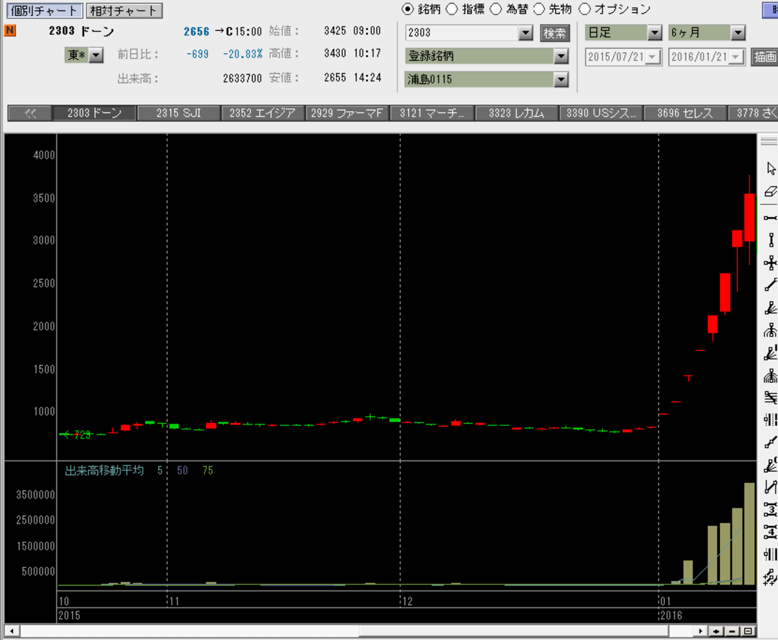Select the 銘柄 radio button
This screenshot has height=640, width=778.
click(x=408, y=9)
